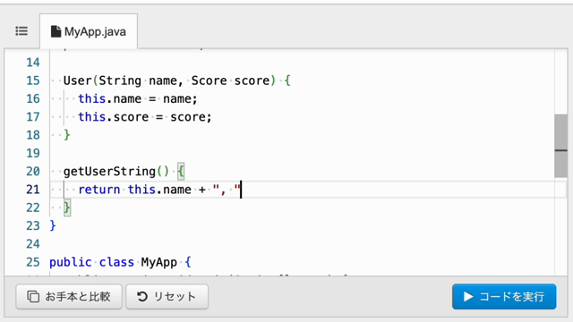Click line number 15 in gutter
Image resolution: width=573 pixels, height=322 pixels.
pos(33,80)
